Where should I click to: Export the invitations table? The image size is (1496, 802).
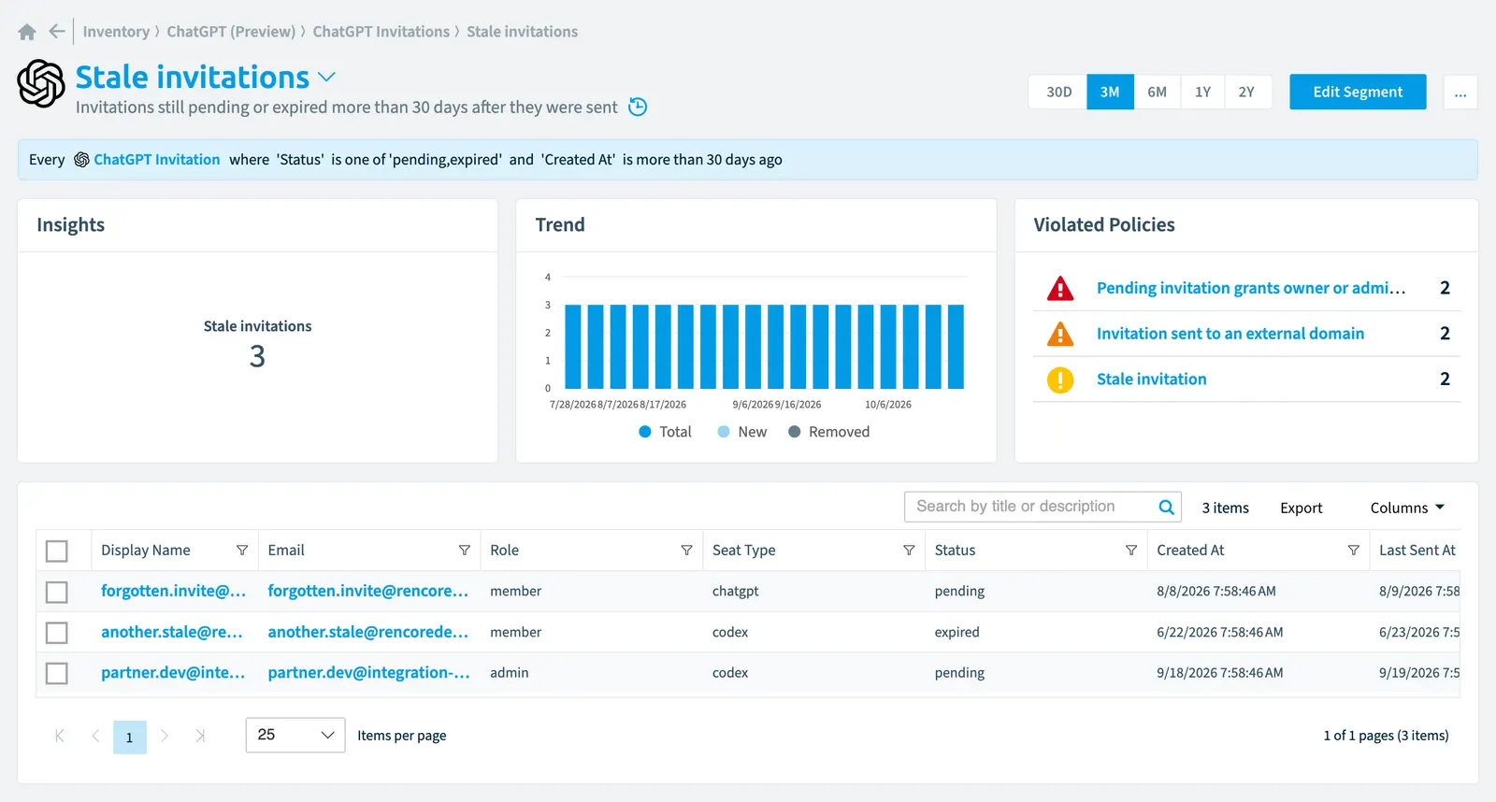(x=1301, y=508)
